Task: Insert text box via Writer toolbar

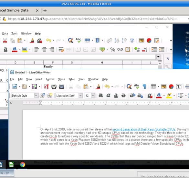Action: (x=179, y=87)
